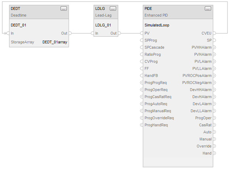Open PIDE block properties ellipsis button

pyautogui.click(x=208, y=9)
